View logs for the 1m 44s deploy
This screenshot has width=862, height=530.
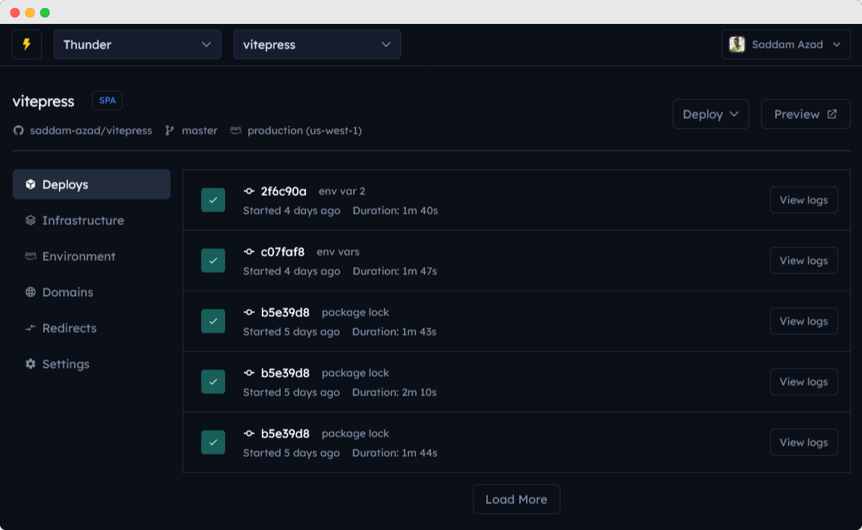coord(804,442)
